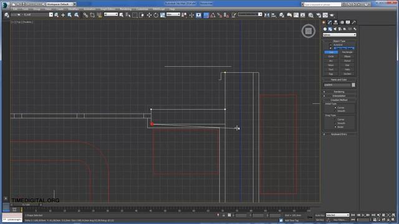Click the Play Animation button
The image size is (399, 224).
pyautogui.click(x=363, y=215)
